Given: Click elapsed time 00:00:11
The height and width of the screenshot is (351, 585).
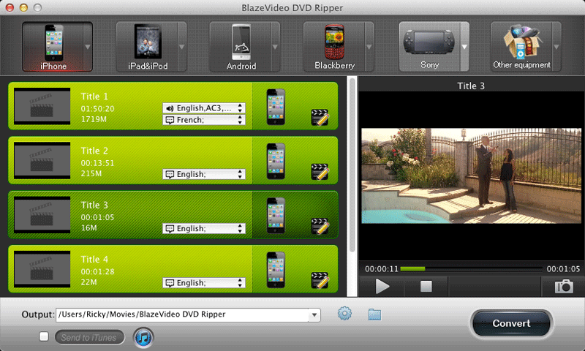Looking at the screenshot, I should 382,268.
